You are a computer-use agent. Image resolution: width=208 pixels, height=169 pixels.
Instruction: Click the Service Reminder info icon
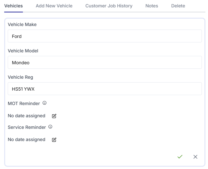pos(50,127)
